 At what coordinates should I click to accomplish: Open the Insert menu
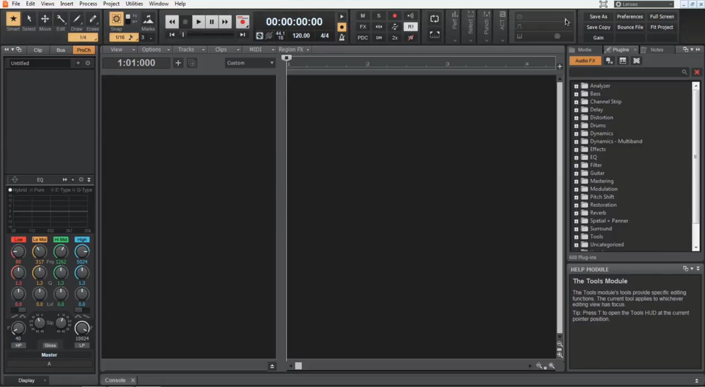tap(67, 4)
